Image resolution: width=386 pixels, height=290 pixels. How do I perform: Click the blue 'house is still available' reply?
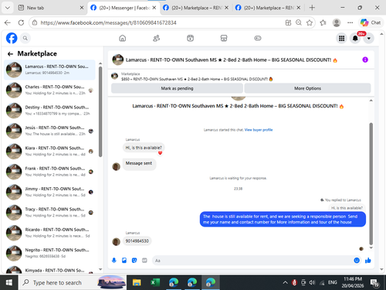click(x=283, y=219)
